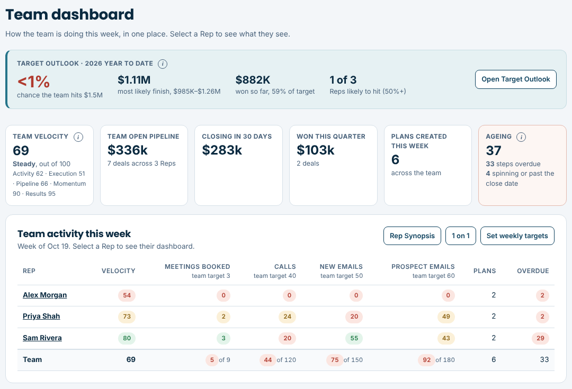
Task: Click Sam Rivera's overdue badge 29
Action: 540,338
